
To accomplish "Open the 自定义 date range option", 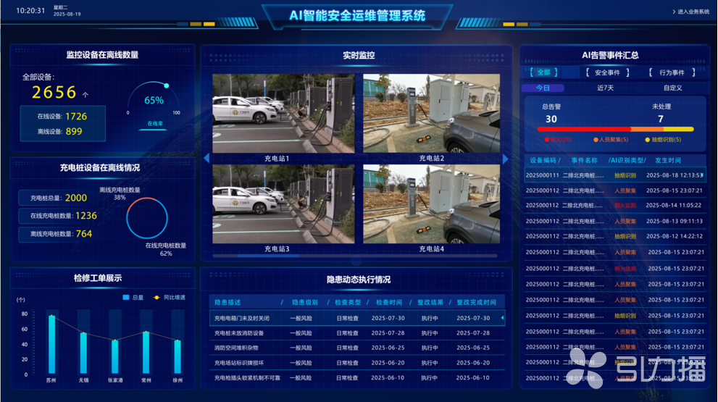I will pos(672,88).
